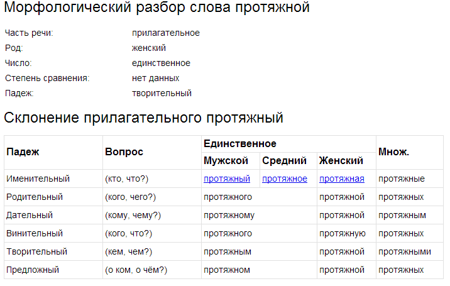The width and height of the screenshot is (450, 286).
Task: Click the 'Единственное' table header
Action: pos(240,144)
